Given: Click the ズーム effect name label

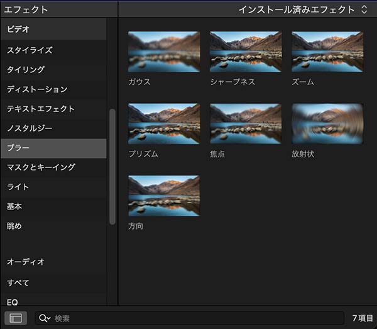Looking at the screenshot, I should click(x=303, y=82).
